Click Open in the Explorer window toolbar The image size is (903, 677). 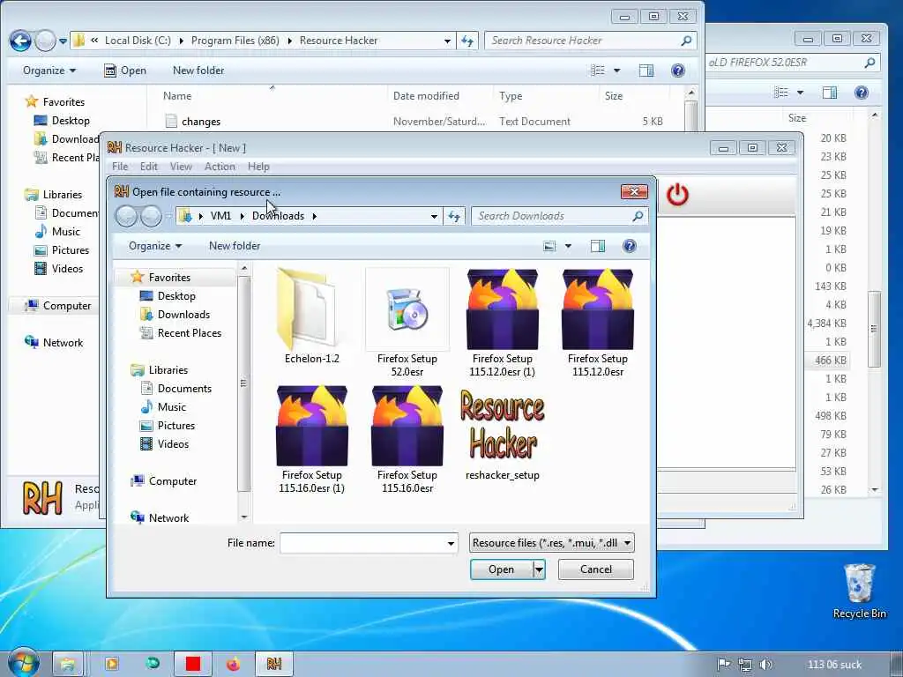[125, 71]
